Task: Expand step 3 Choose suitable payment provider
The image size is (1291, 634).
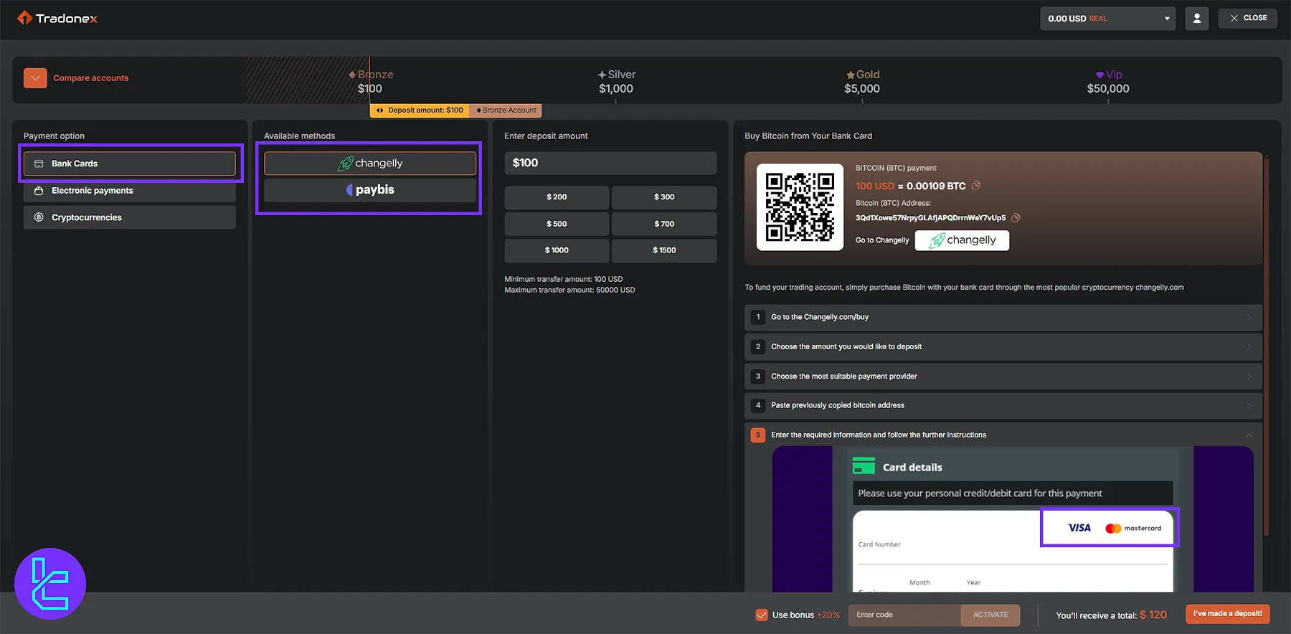Action: pos(1003,376)
